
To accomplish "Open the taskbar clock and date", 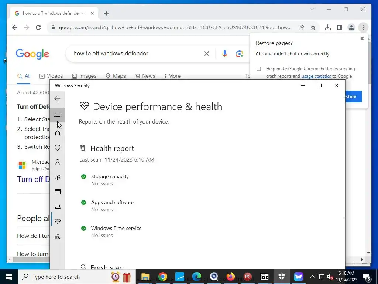I will [x=347, y=277].
